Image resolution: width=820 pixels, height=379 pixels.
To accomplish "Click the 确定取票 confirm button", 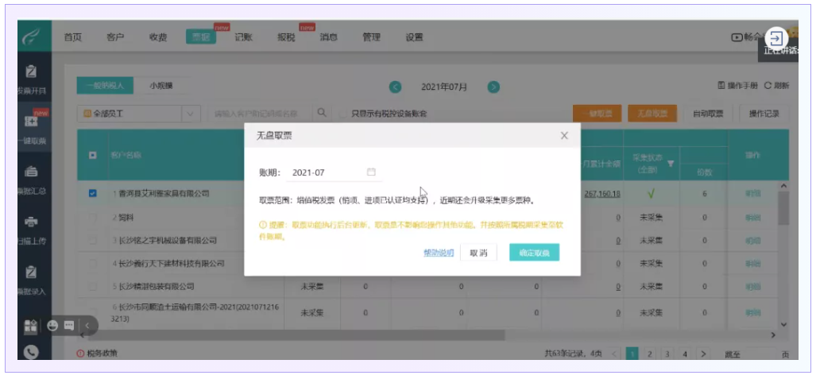I will point(534,253).
